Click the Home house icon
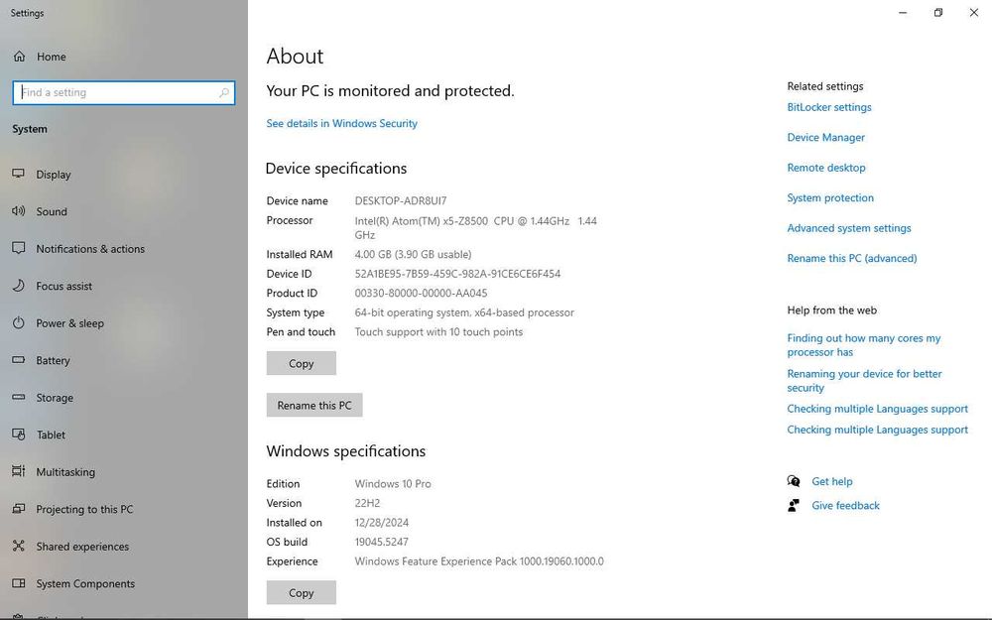992x620 pixels. [x=19, y=57]
